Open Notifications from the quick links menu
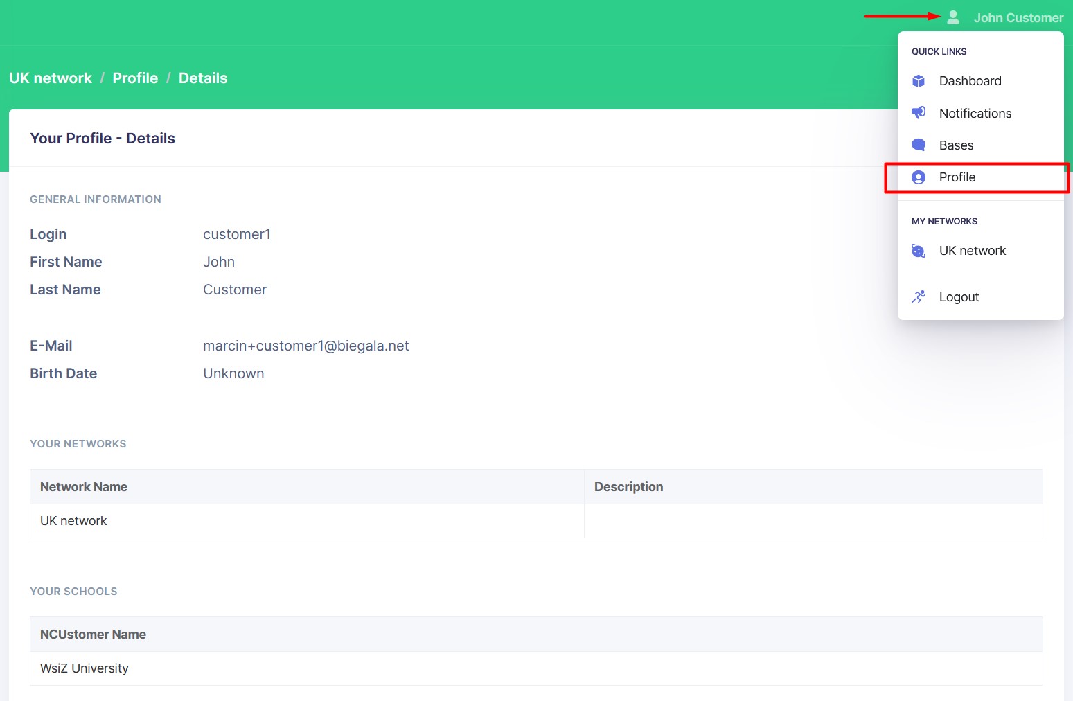 (975, 114)
